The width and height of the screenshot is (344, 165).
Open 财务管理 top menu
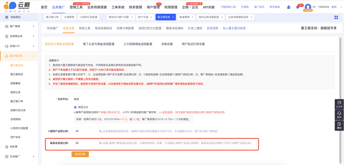(135, 7)
